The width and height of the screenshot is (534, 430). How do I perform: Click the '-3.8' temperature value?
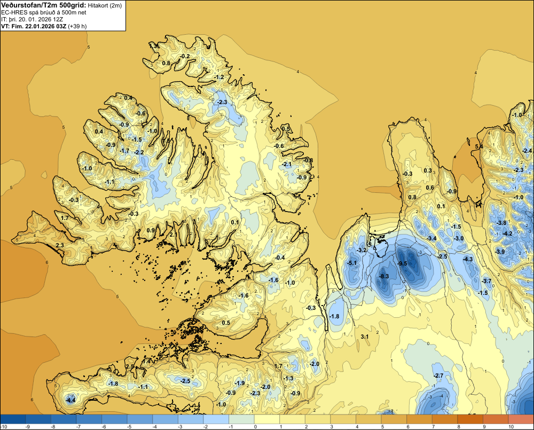[x=501, y=223]
